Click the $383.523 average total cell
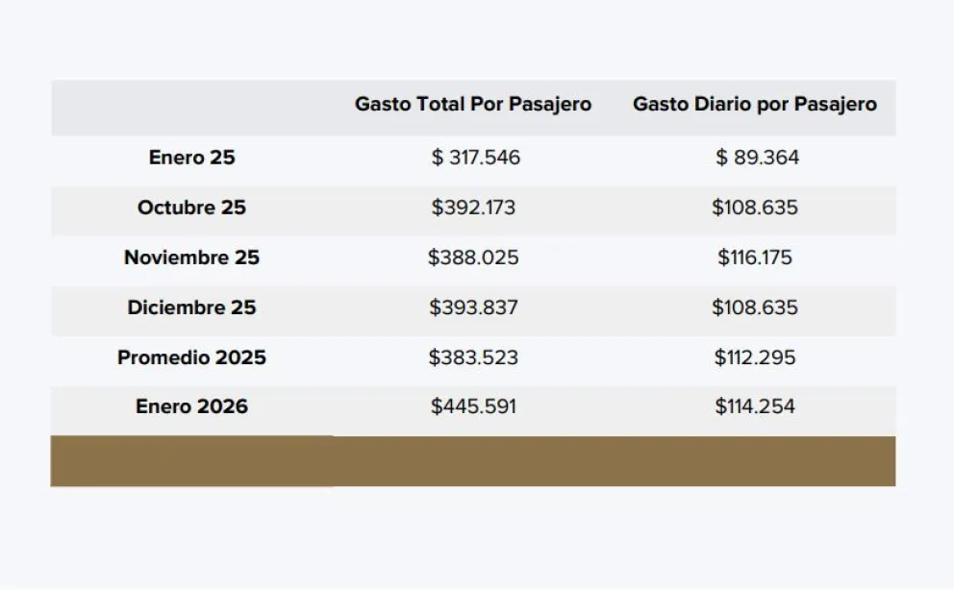This screenshot has height=590, width=954. point(473,357)
